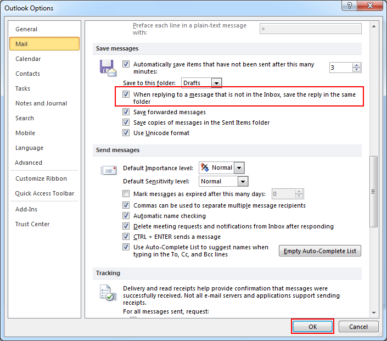Open Notes and Journal options
This screenshot has width=387, height=341.
[44, 103]
